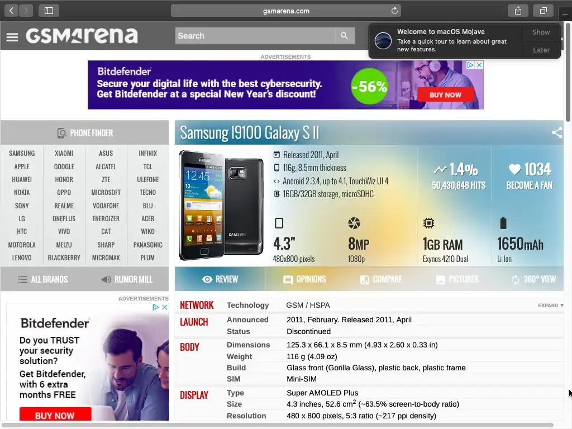This screenshot has width=572, height=429.
Task: Click the Technology spec label
Action: coord(247,306)
